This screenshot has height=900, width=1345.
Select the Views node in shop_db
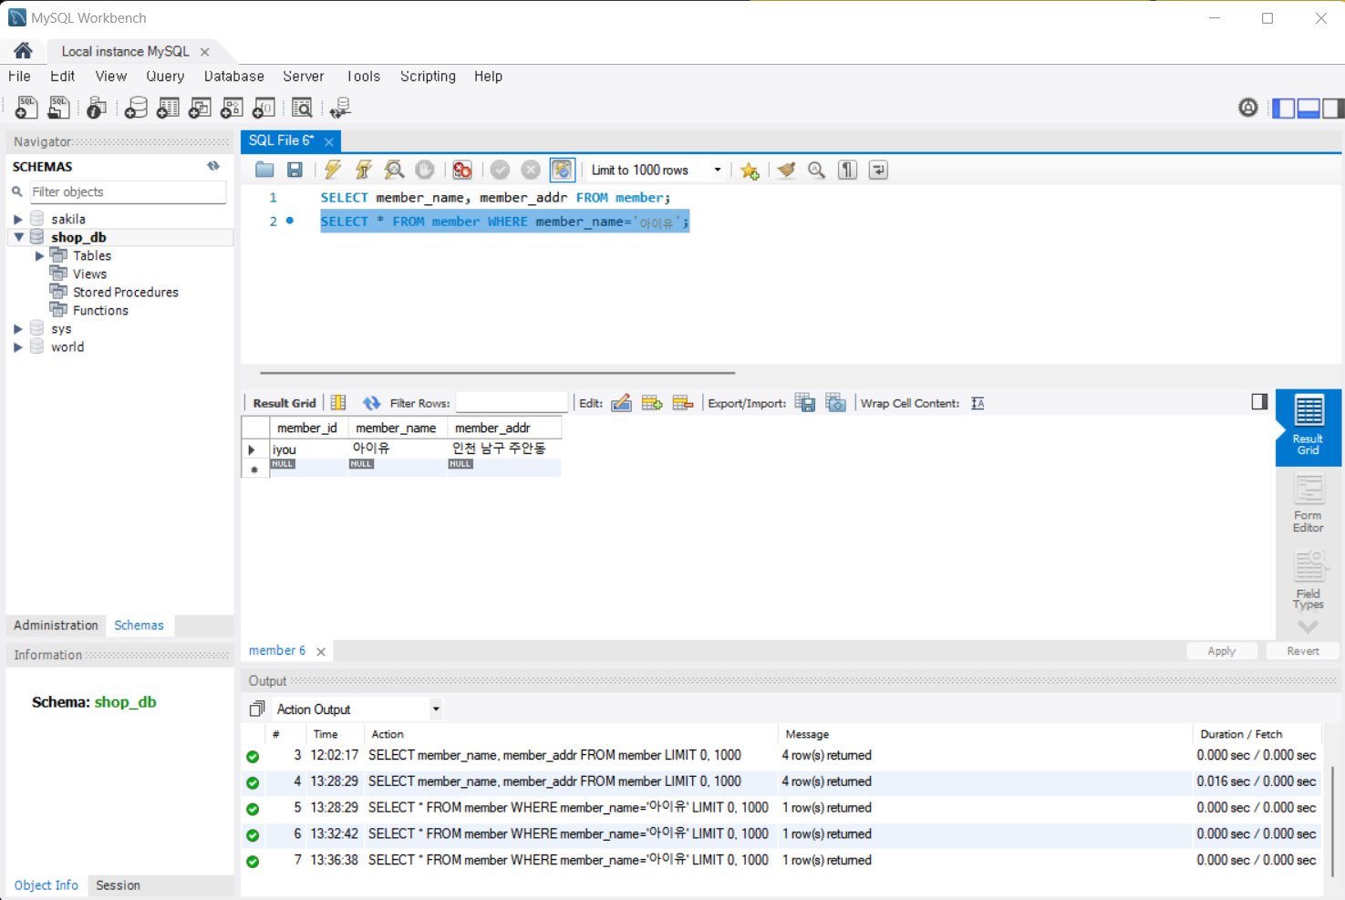(x=89, y=274)
